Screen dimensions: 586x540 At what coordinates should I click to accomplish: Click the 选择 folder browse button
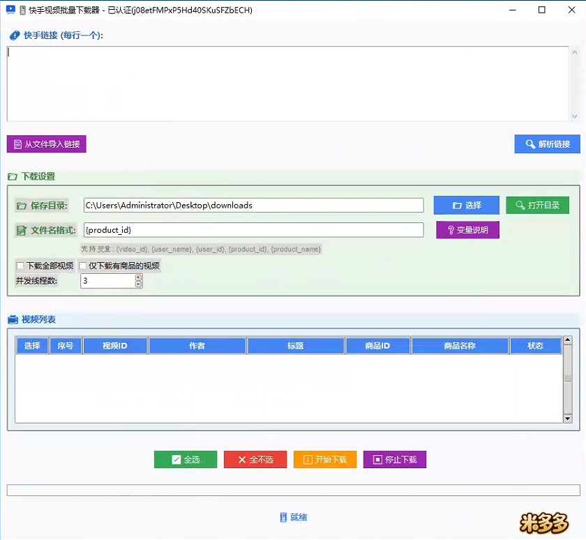click(466, 205)
